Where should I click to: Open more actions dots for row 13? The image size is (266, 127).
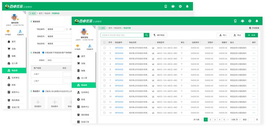tap(254, 113)
